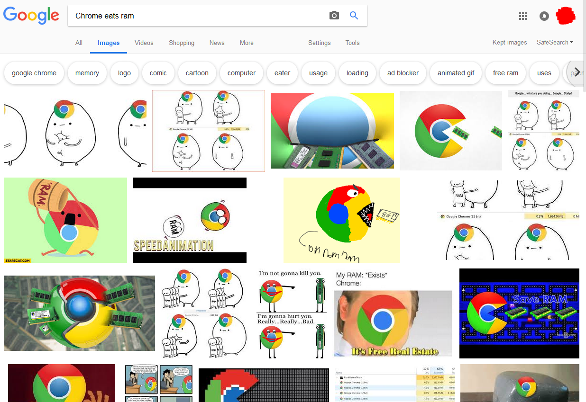Select the 'uses' filter chip

pos(544,73)
